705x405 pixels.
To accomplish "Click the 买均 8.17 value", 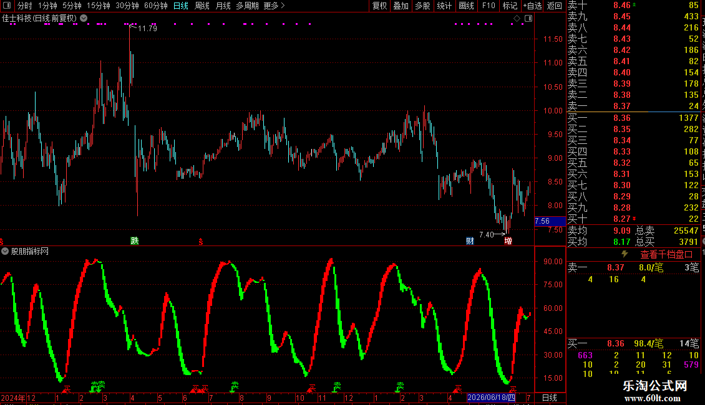I will [x=622, y=242].
